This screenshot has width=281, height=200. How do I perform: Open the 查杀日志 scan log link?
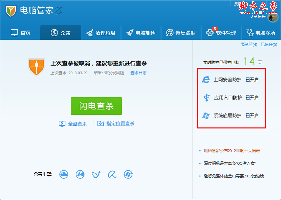pos(138,73)
